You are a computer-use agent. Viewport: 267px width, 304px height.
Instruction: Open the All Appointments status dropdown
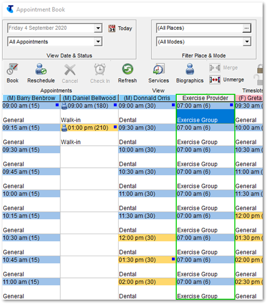click(x=98, y=42)
